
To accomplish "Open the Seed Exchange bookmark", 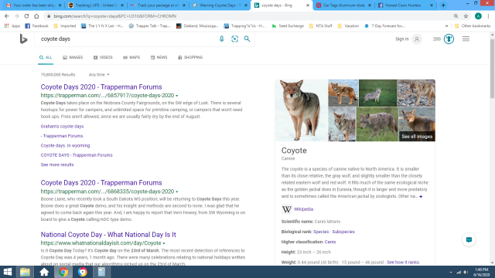I will pos(288,25).
